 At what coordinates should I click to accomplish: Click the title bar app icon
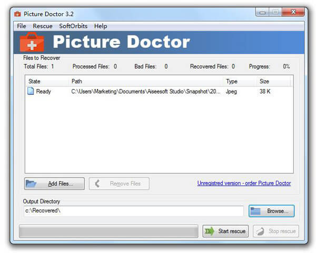(17, 14)
